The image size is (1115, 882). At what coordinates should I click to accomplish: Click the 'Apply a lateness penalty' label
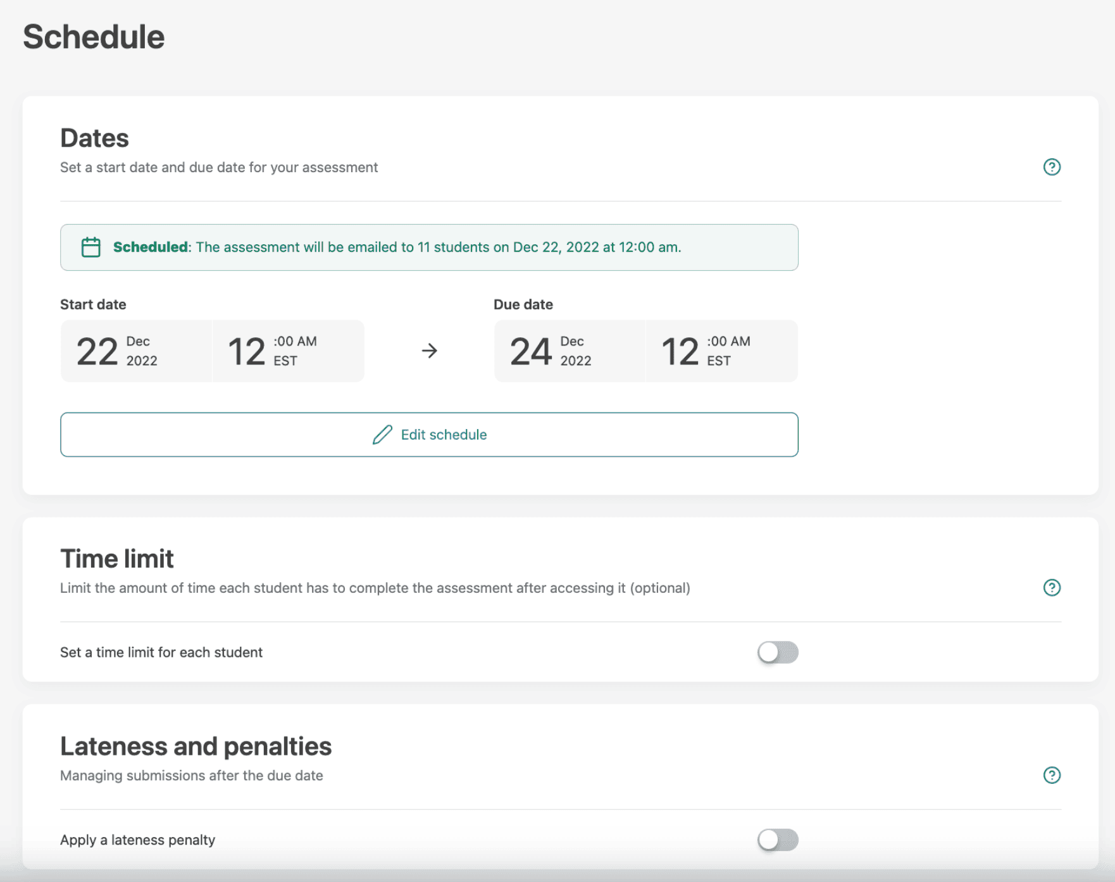(137, 840)
